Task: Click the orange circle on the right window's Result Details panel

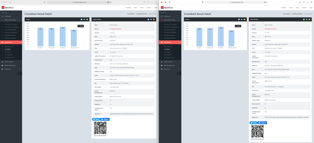Action: click(x=309, y=20)
